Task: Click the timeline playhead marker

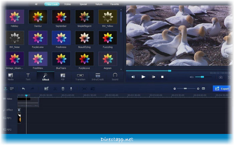Action: [26, 95]
